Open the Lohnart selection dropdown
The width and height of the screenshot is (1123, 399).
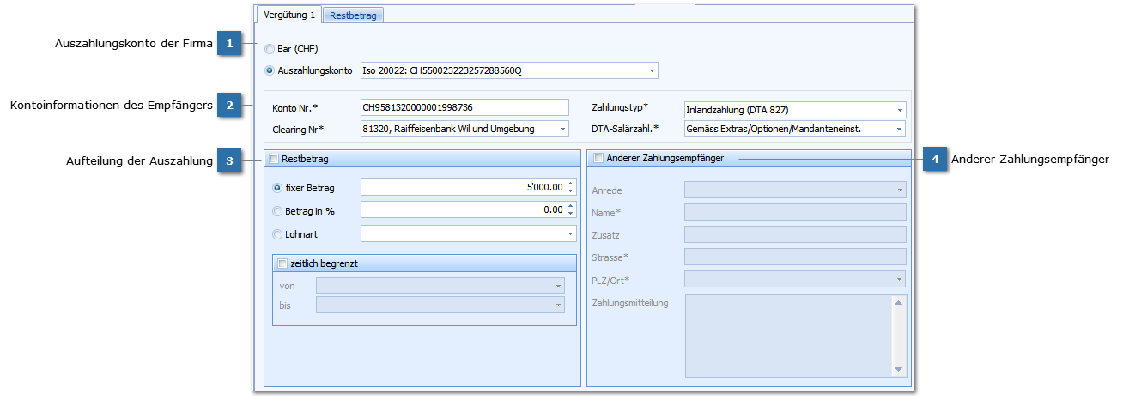[x=571, y=233]
